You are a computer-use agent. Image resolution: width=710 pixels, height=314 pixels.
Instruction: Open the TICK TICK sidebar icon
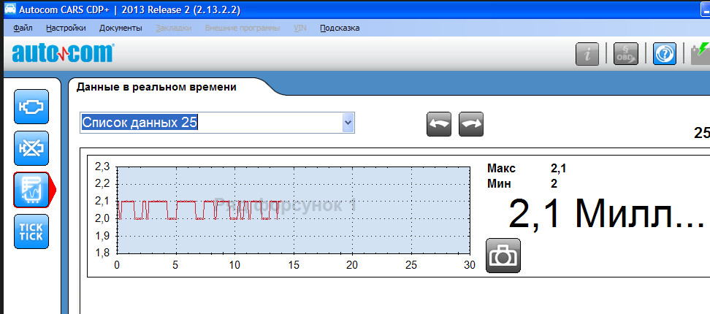click(31, 231)
